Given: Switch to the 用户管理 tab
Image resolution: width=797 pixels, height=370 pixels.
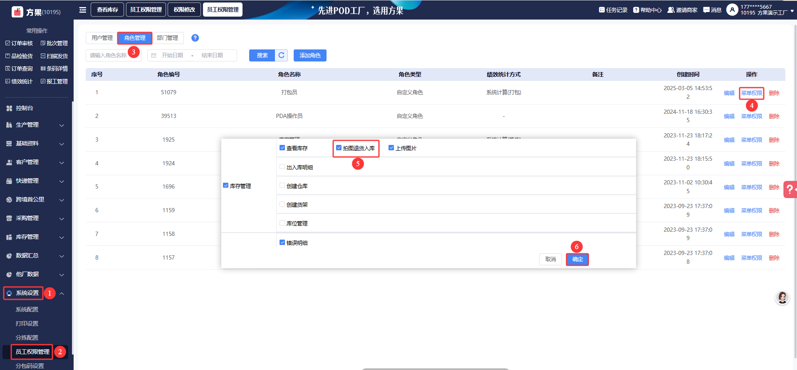Looking at the screenshot, I should pyautogui.click(x=102, y=38).
